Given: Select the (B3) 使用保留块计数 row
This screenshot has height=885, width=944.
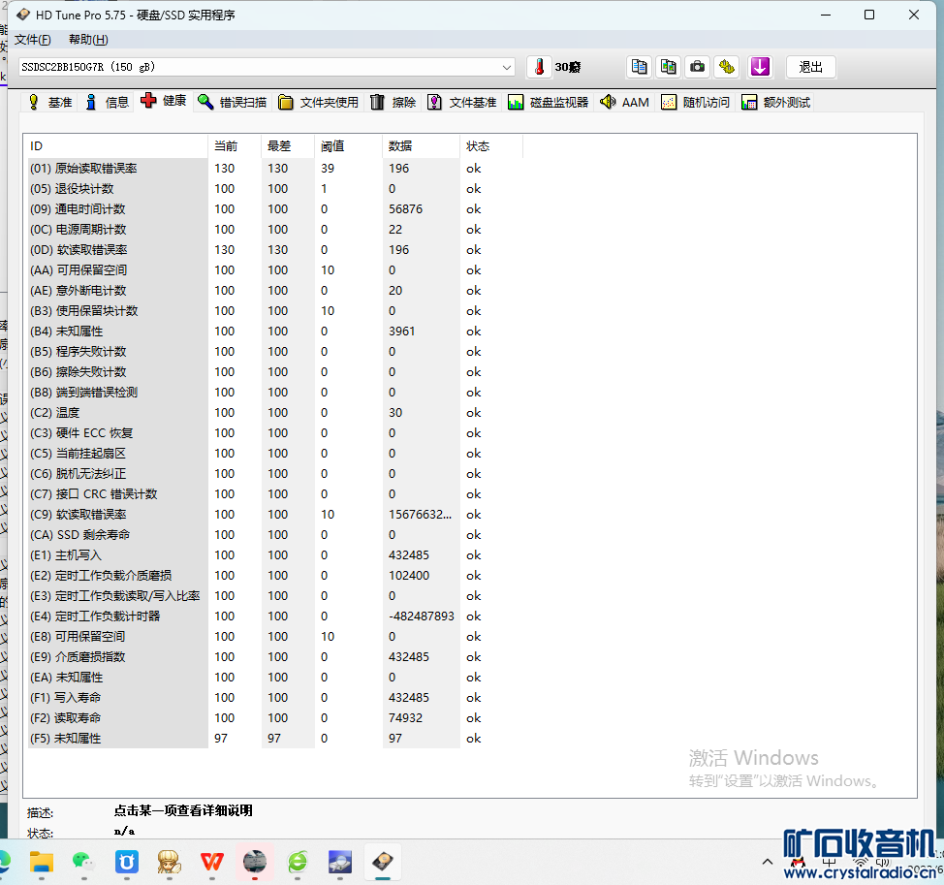Looking at the screenshot, I should [275, 310].
